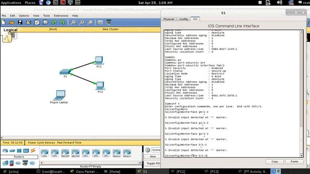Open the File menu
This screenshot has height=174, width=310.
tap(4, 15)
